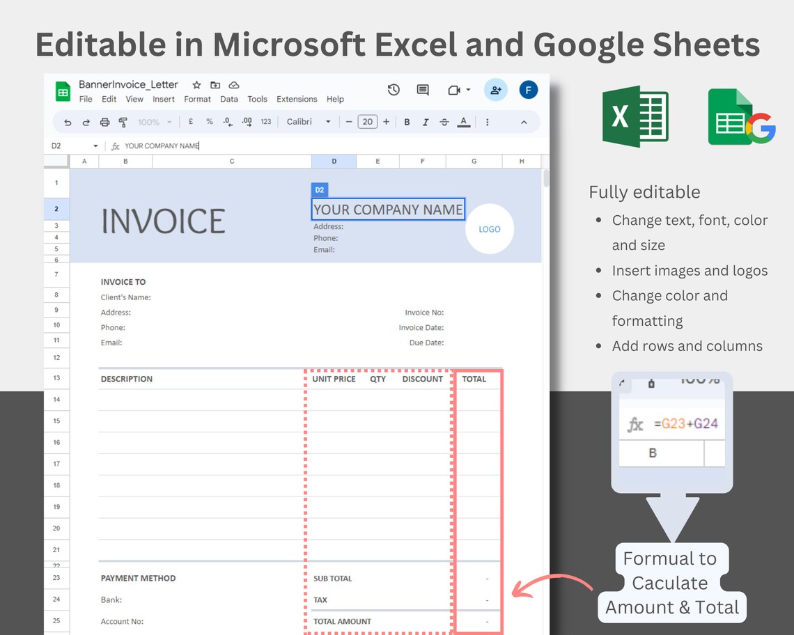Toggle increase decimal places
The width and height of the screenshot is (794, 635).
click(x=247, y=122)
